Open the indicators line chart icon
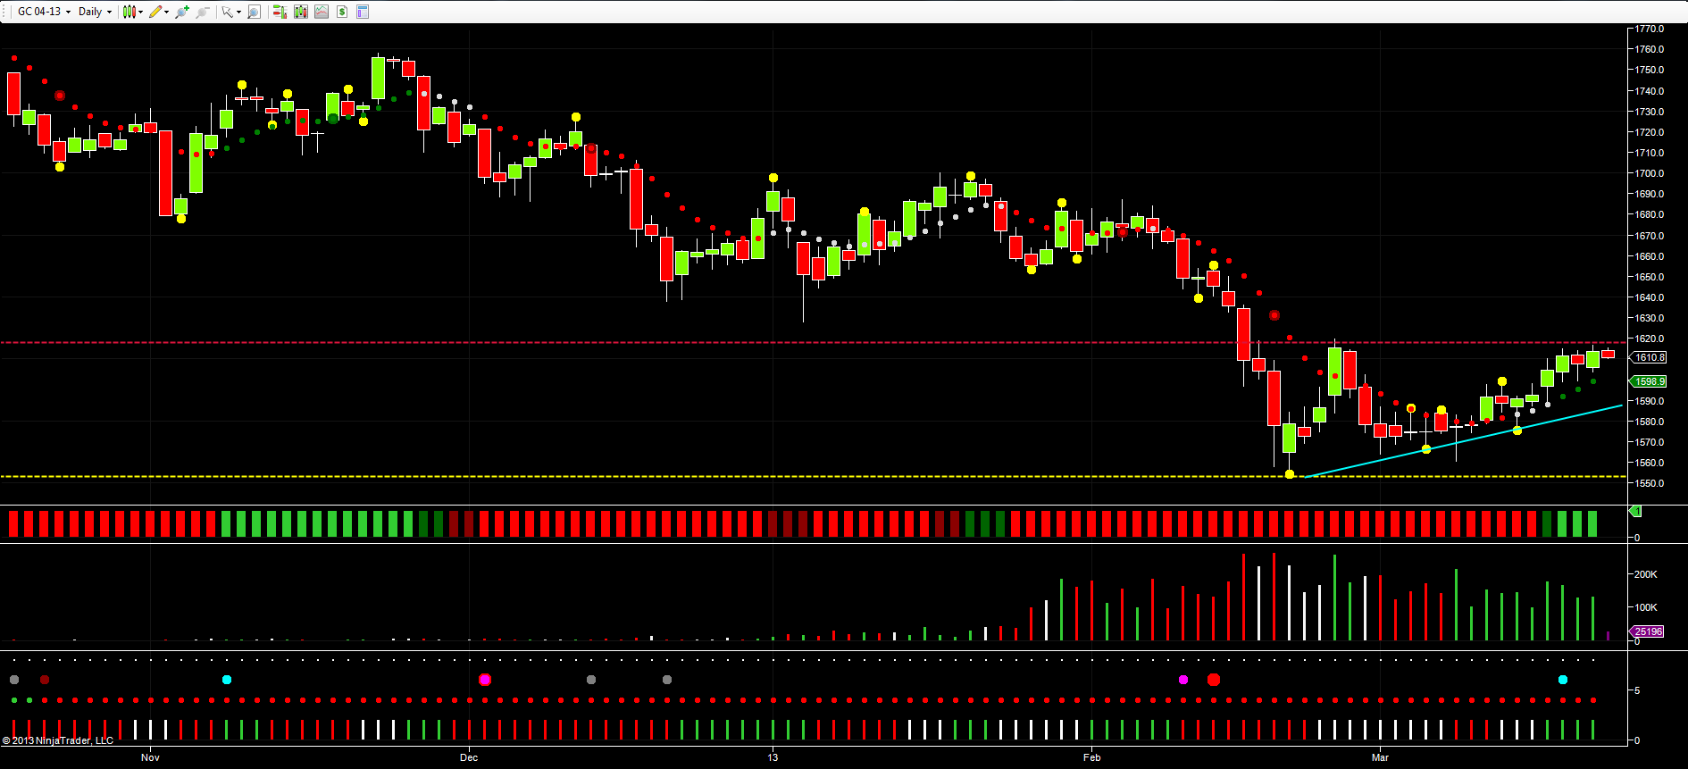Screen dimensions: 1688x769 322,12
